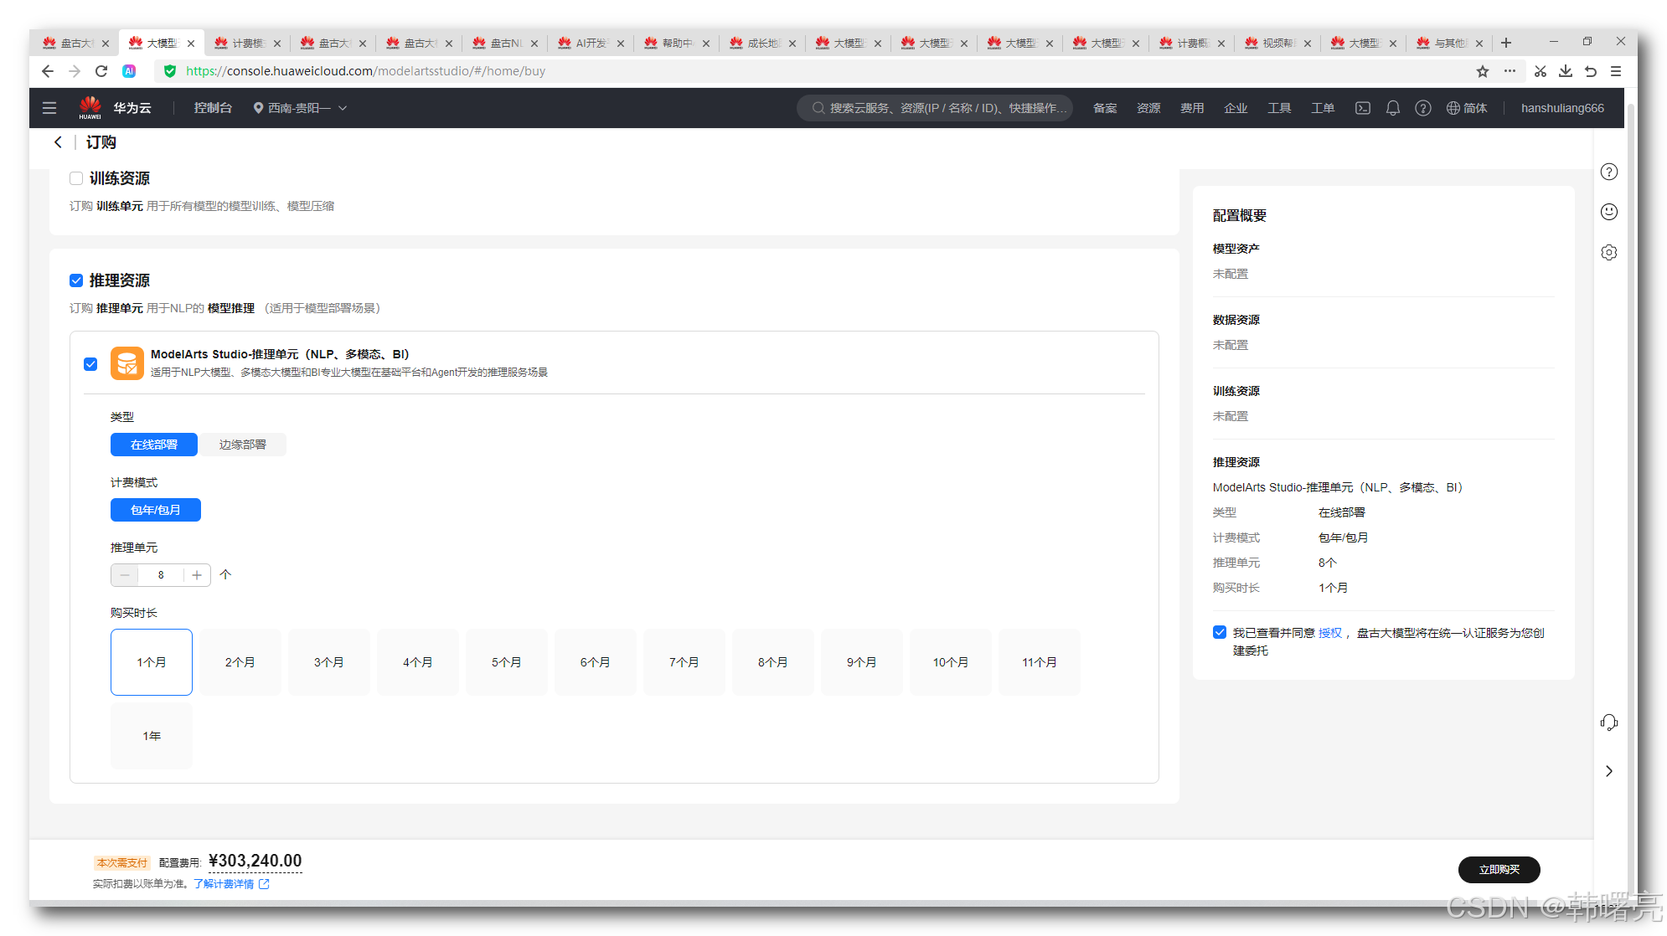This screenshot has height=936, width=1667.
Task: Click the 立即购买 button
Action: click(x=1498, y=870)
